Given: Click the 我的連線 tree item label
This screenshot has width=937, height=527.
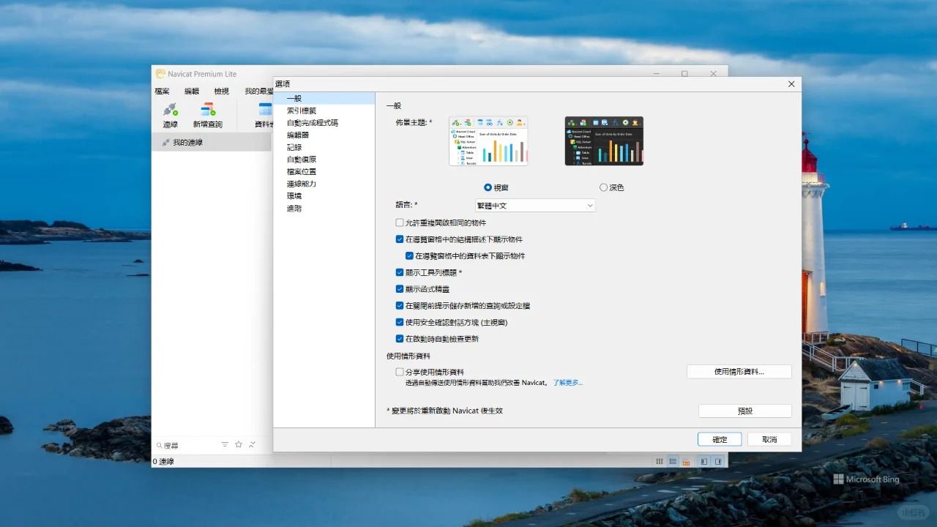Looking at the screenshot, I should pyautogui.click(x=188, y=142).
